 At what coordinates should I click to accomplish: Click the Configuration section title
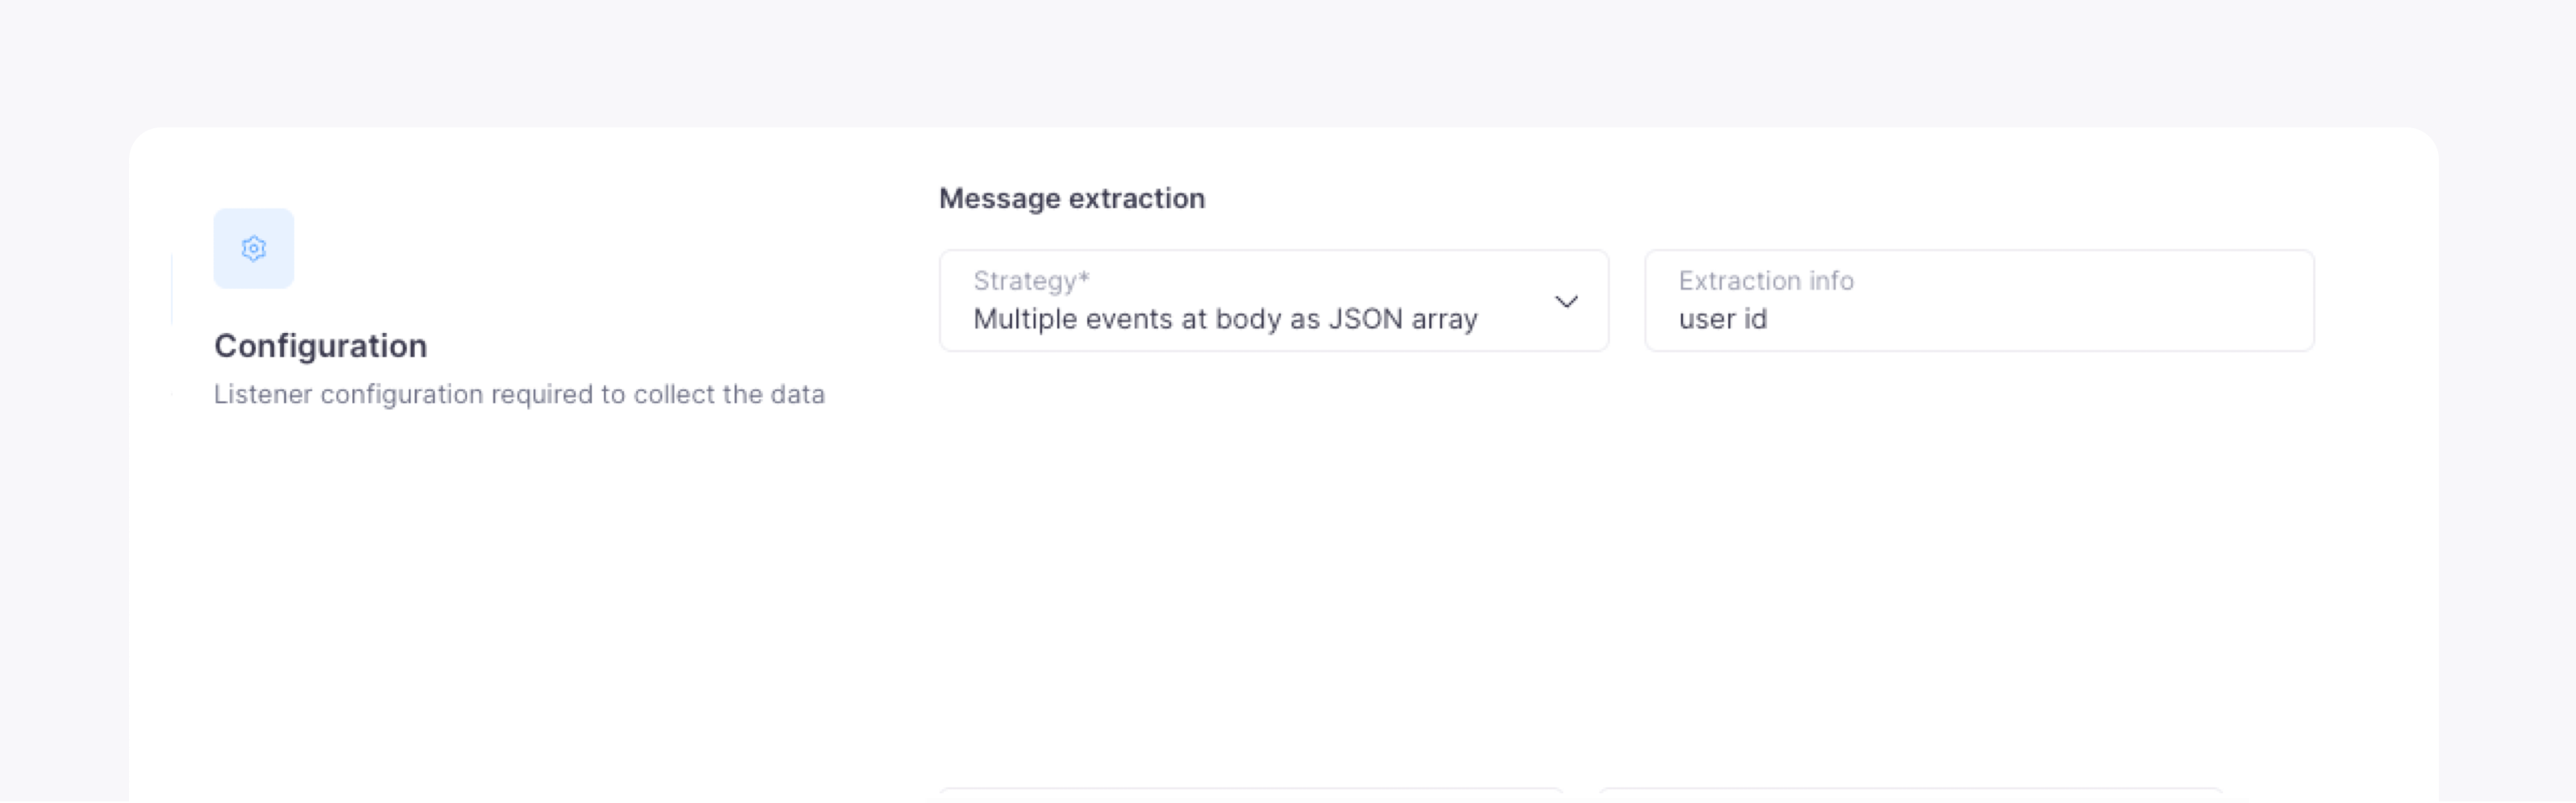[x=320, y=346]
